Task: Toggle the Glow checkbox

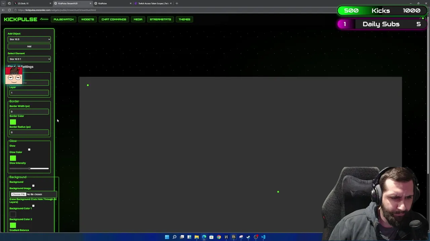Action: (x=29, y=150)
